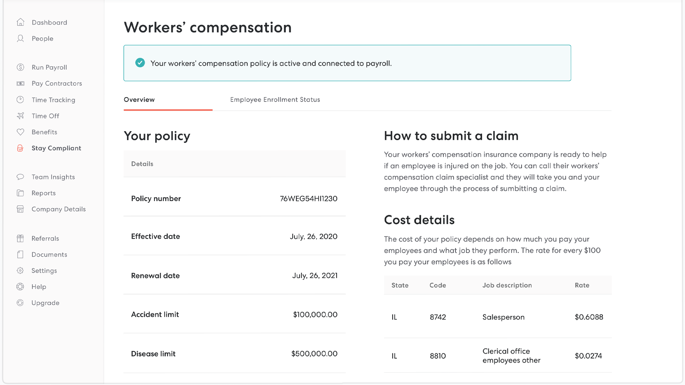Select the Overview tab
Image resolution: width=685 pixels, height=385 pixels.
(x=139, y=100)
